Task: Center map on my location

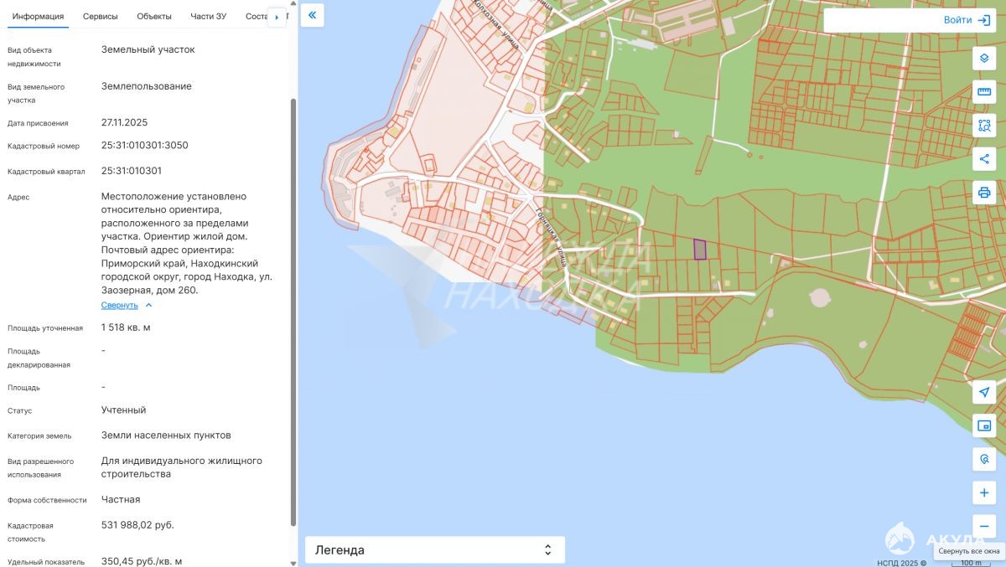Action: pyautogui.click(x=984, y=393)
